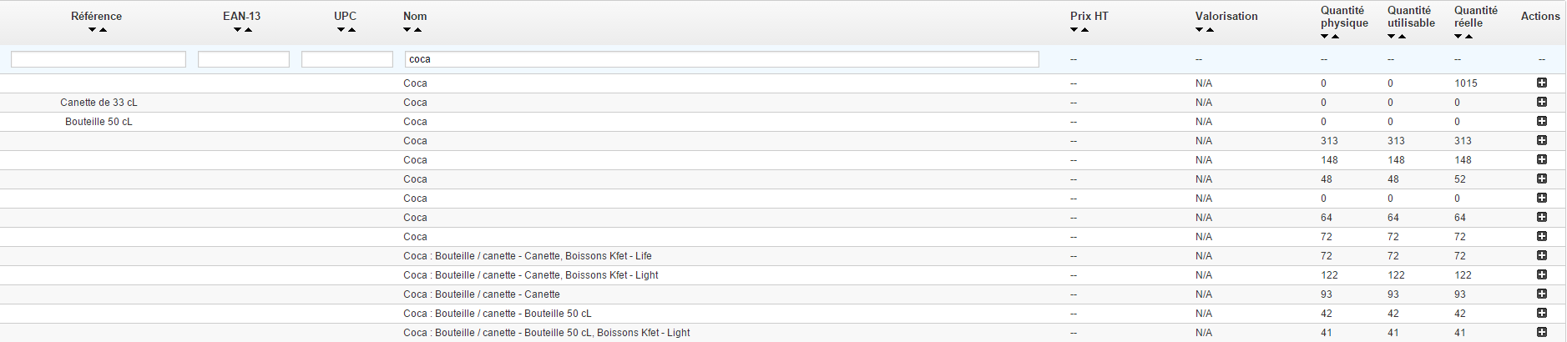
Task: Sort Quantité physique column descending
Action: coord(1325,37)
